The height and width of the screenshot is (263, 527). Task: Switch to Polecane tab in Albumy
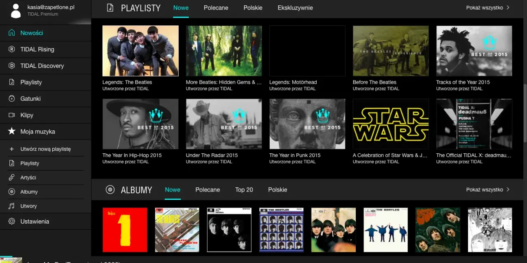point(208,189)
